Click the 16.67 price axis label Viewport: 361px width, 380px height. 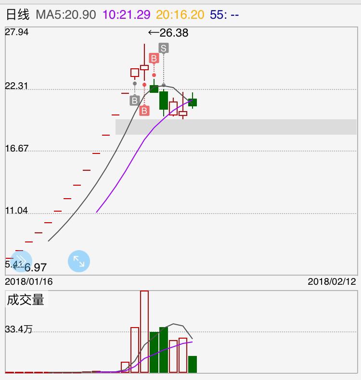(x=17, y=148)
